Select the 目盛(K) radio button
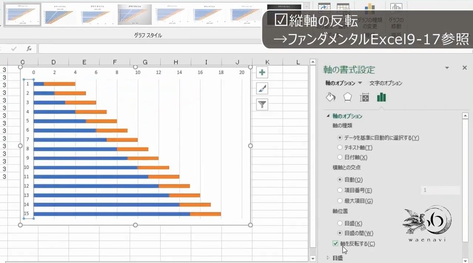The height and width of the screenshot is (263, 473). 340,223
